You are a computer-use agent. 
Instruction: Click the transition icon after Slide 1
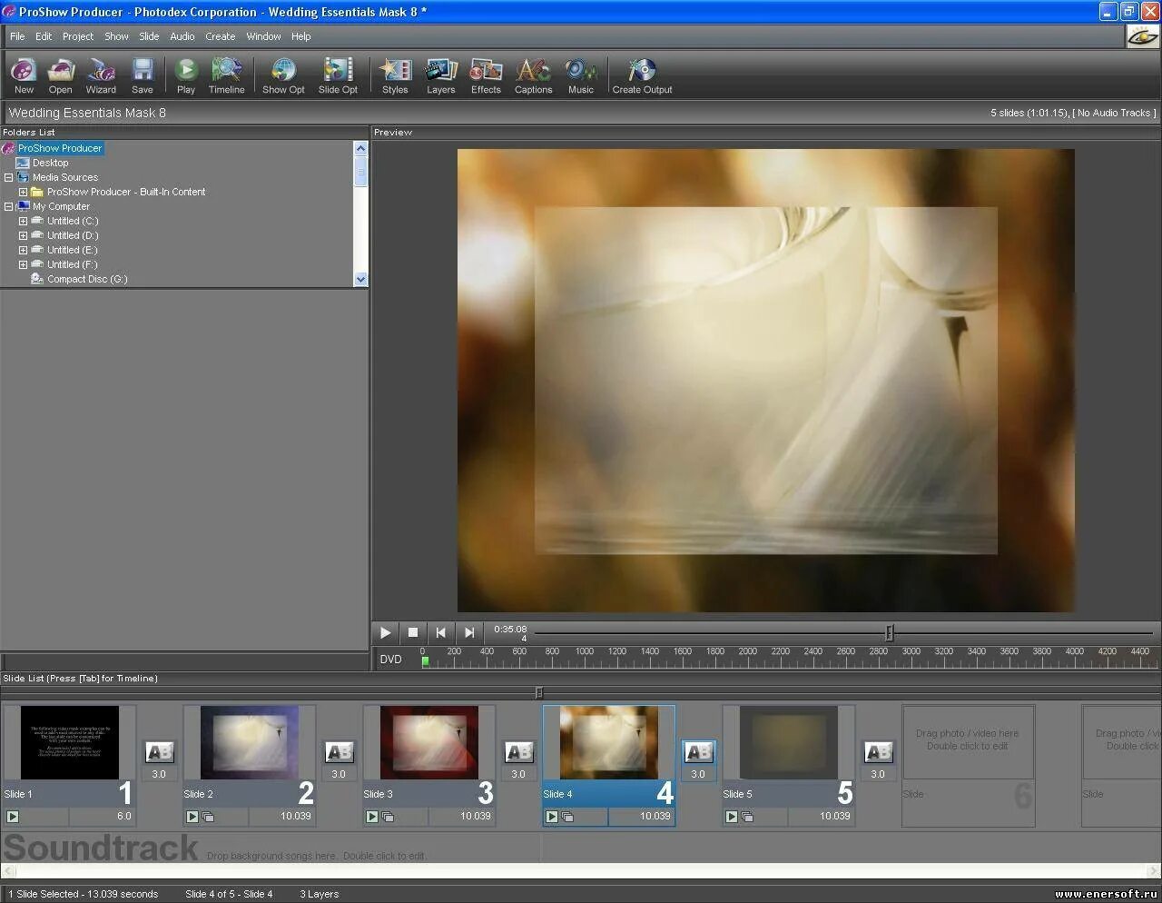tap(159, 752)
